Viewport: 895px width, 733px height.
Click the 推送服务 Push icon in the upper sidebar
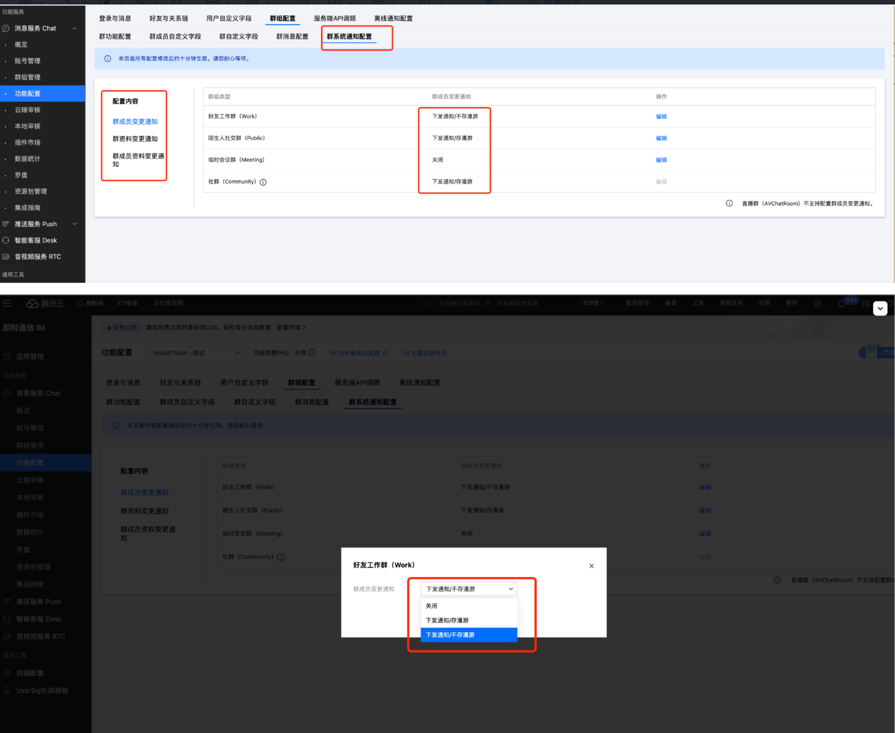coord(6,224)
